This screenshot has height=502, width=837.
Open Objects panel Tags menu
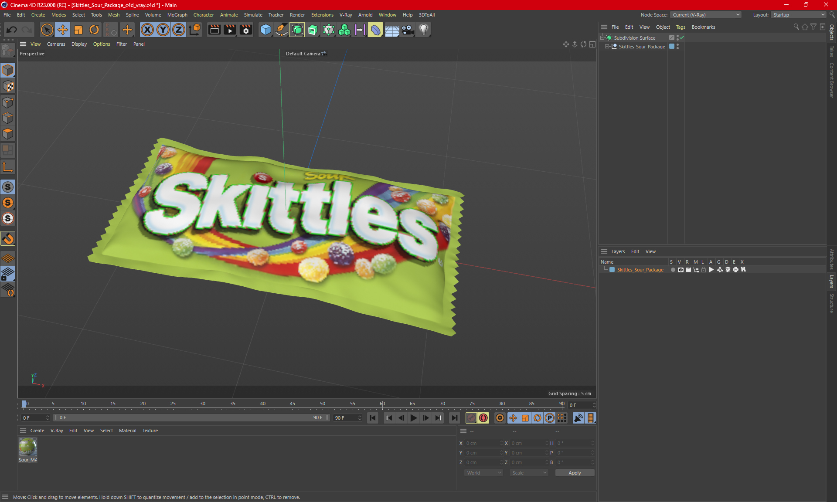coord(680,27)
